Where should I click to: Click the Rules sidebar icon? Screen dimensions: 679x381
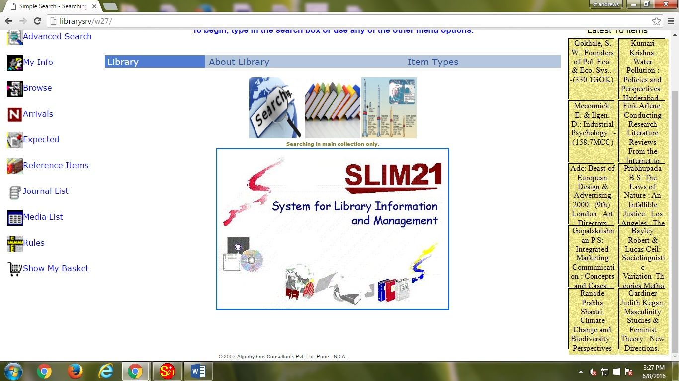15,243
